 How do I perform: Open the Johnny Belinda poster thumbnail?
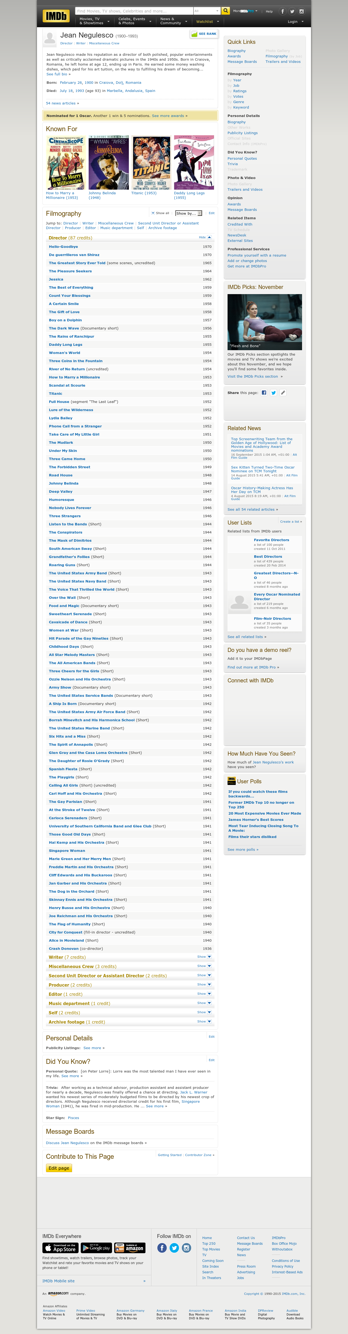point(108,163)
